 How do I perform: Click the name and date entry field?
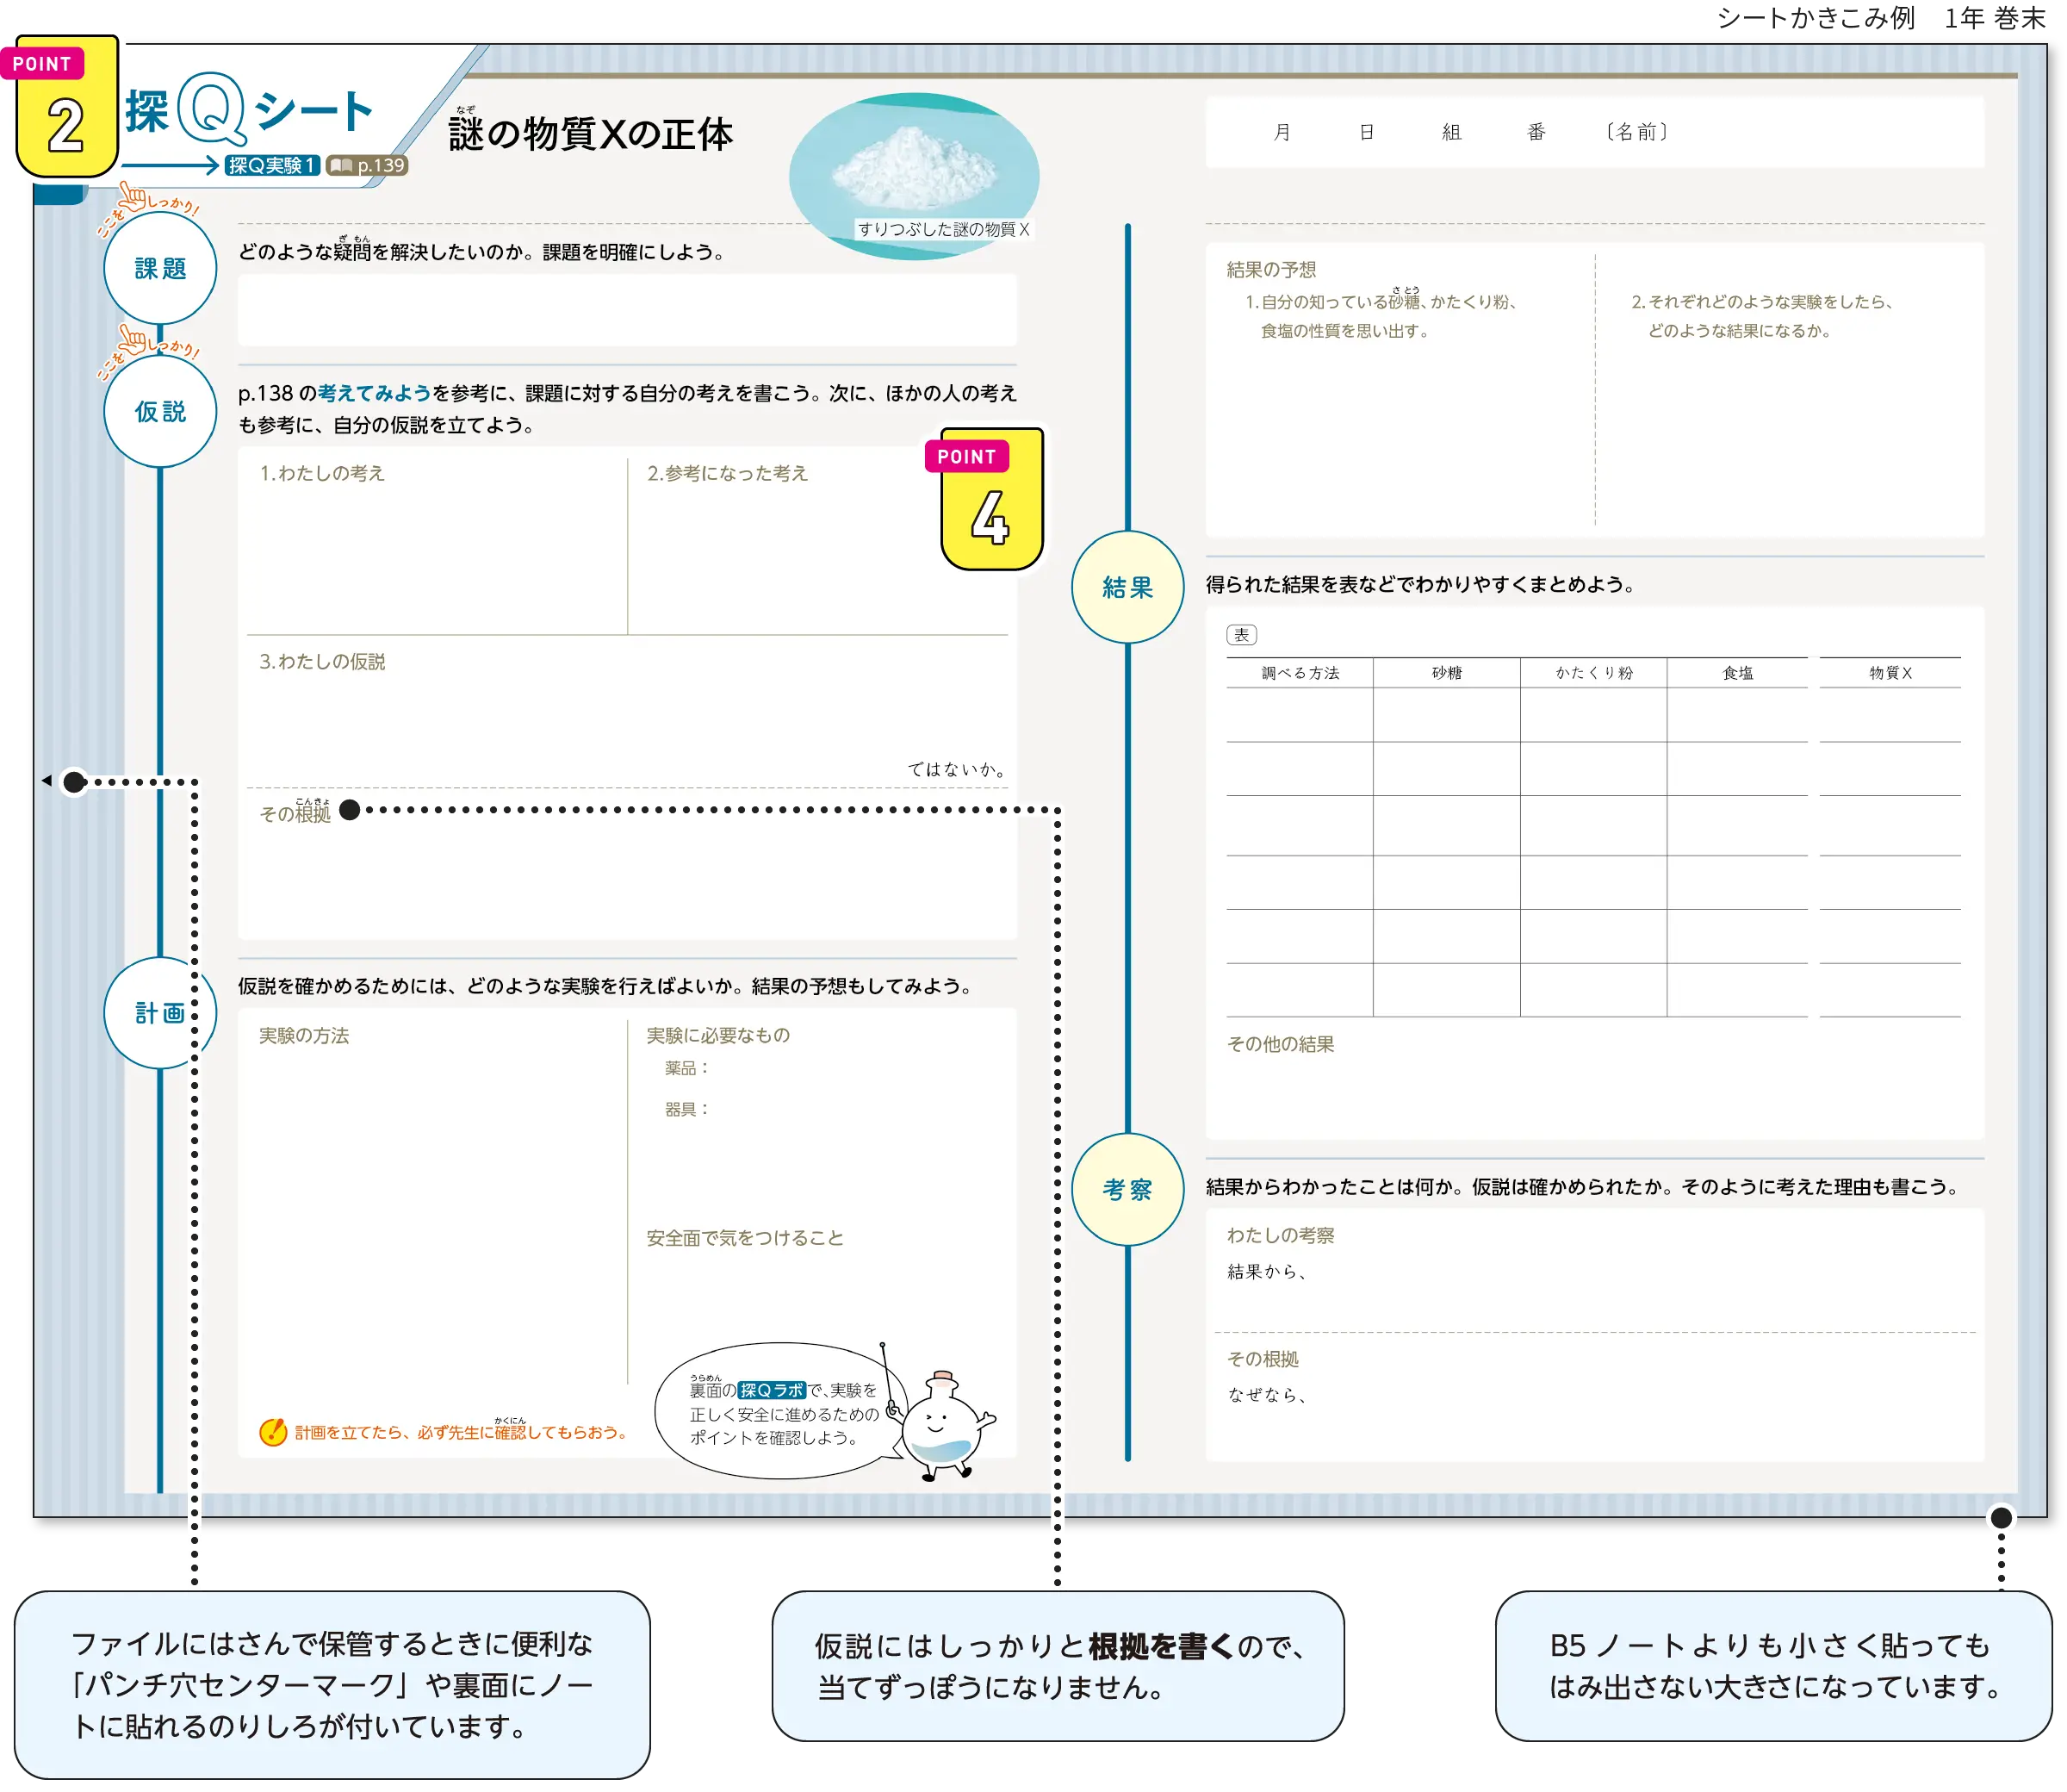[x=1593, y=132]
